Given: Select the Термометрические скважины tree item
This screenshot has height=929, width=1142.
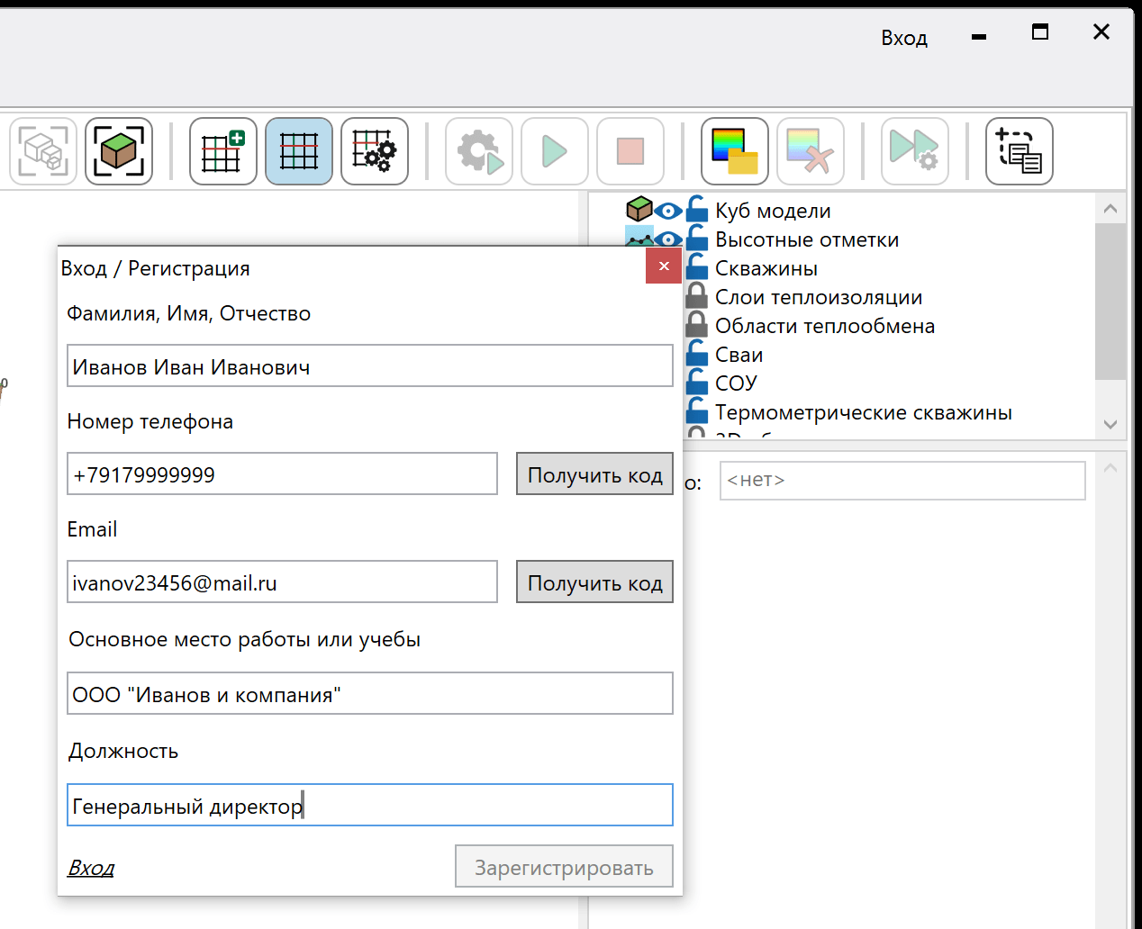Looking at the screenshot, I should click(864, 412).
